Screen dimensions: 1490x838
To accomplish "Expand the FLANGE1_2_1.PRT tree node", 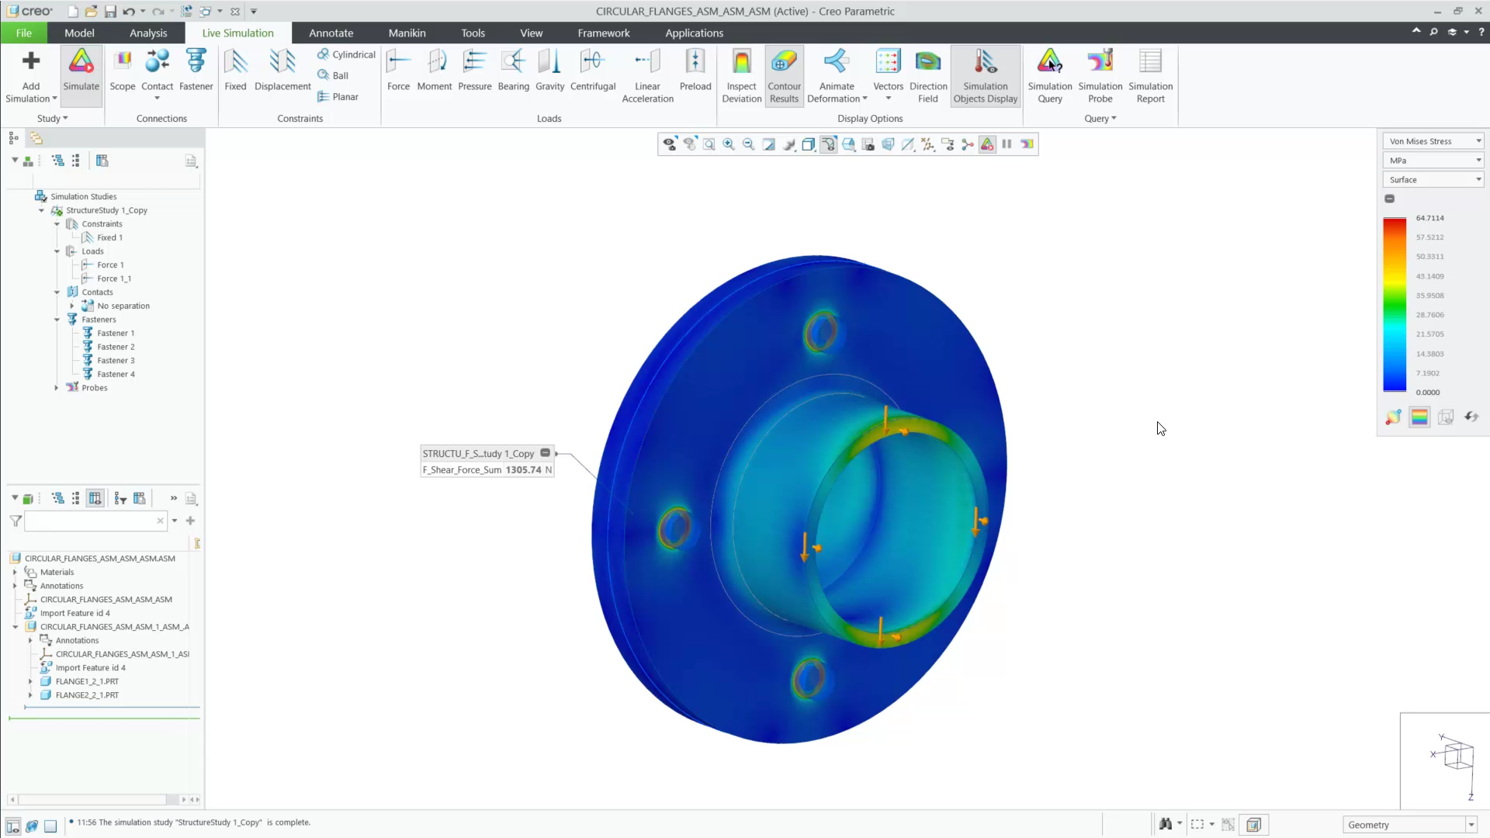I will (x=31, y=680).
